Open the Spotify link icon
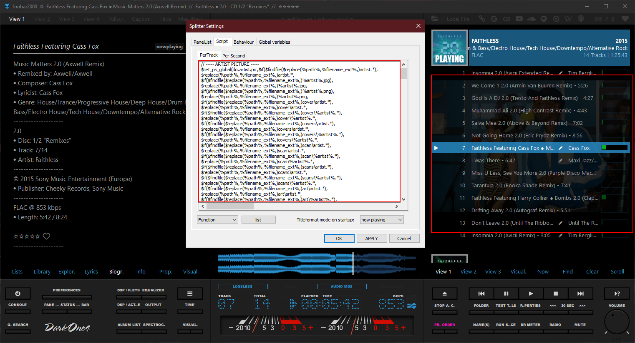The height and width of the screenshot is (343, 635). 544,19
